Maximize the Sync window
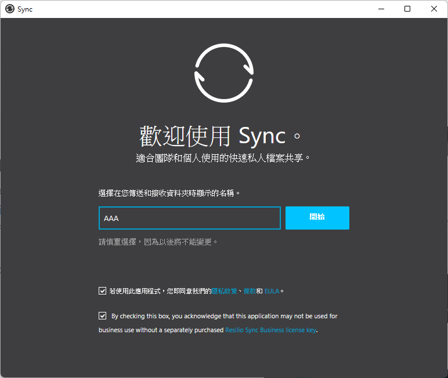 (407, 9)
